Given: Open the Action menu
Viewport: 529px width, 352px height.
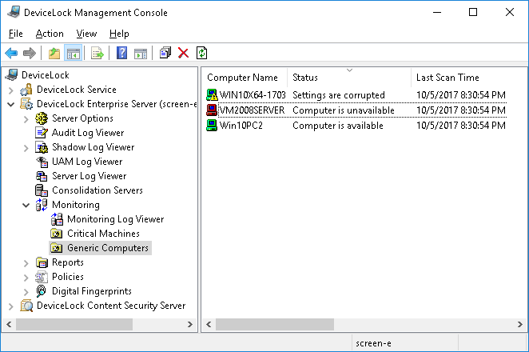Looking at the screenshot, I should pyautogui.click(x=49, y=34).
